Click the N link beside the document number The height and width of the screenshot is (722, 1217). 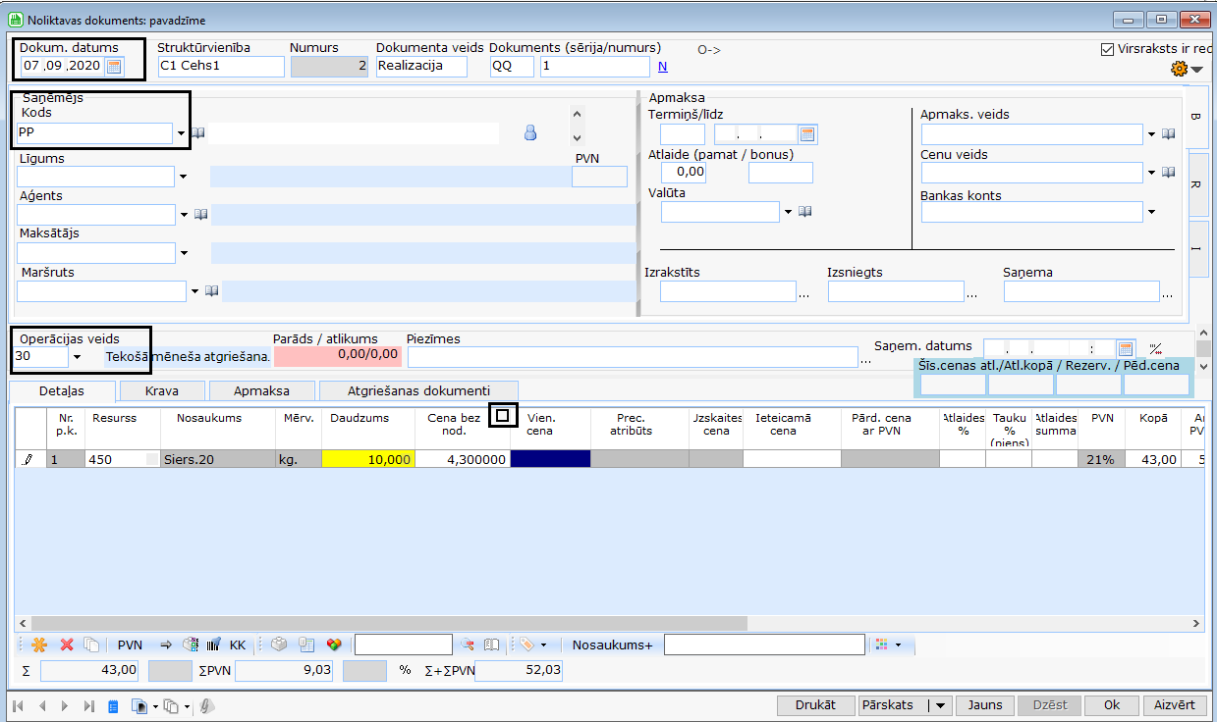coord(662,67)
